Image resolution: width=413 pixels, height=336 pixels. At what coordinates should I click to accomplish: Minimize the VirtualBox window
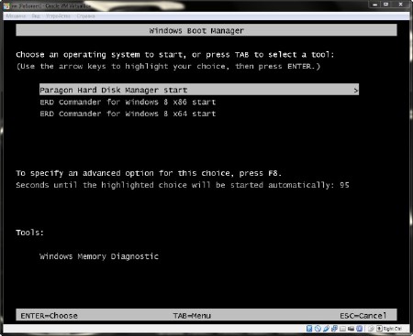coord(374,5)
